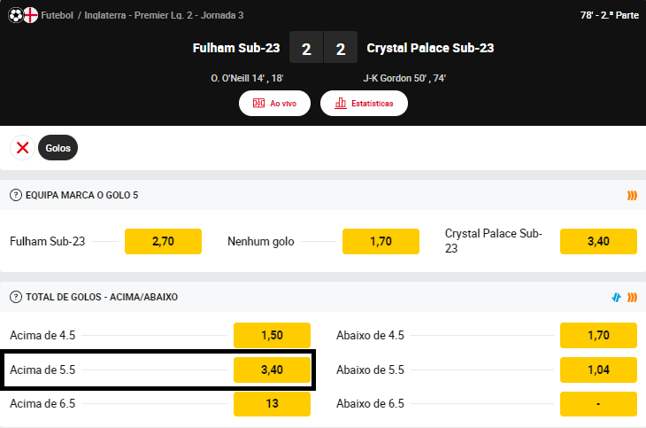Select Crystal Palace Sub-23 odds 3,40
Image resolution: width=646 pixels, height=428 pixels.
[x=598, y=241]
